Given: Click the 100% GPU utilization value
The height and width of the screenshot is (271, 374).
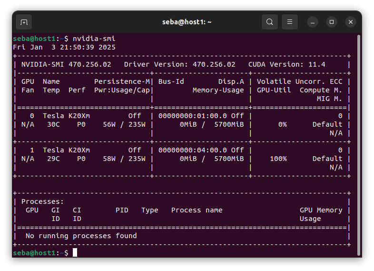Looking at the screenshot, I should pos(278,159).
